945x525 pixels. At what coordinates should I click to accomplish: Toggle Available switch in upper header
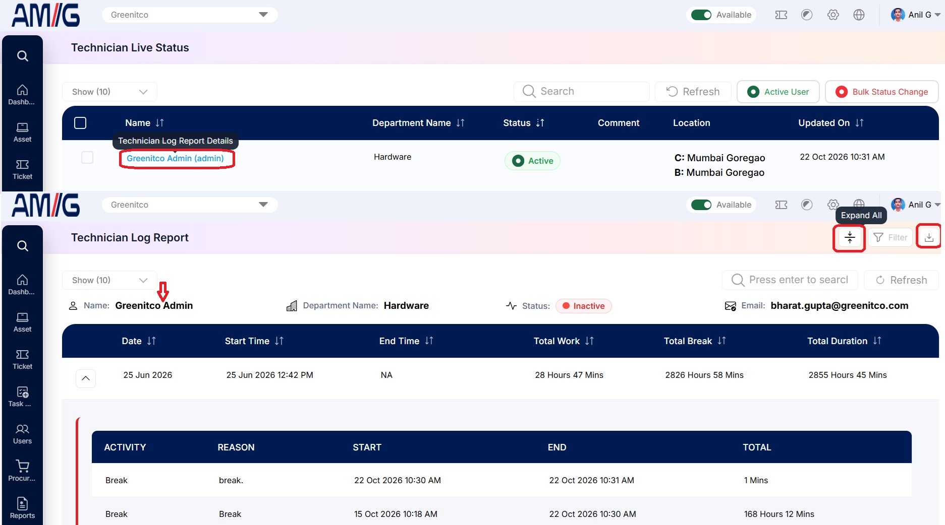pos(701,15)
